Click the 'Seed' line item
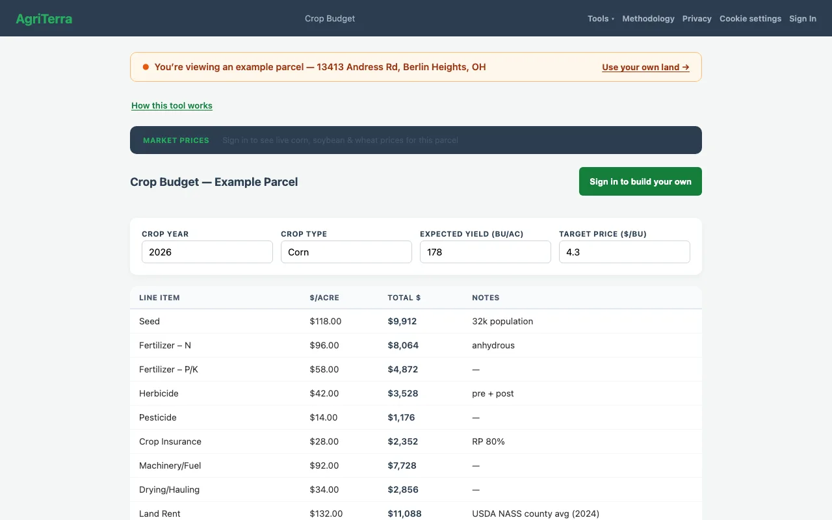Image resolution: width=832 pixels, height=520 pixels. pyautogui.click(x=149, y=321)
